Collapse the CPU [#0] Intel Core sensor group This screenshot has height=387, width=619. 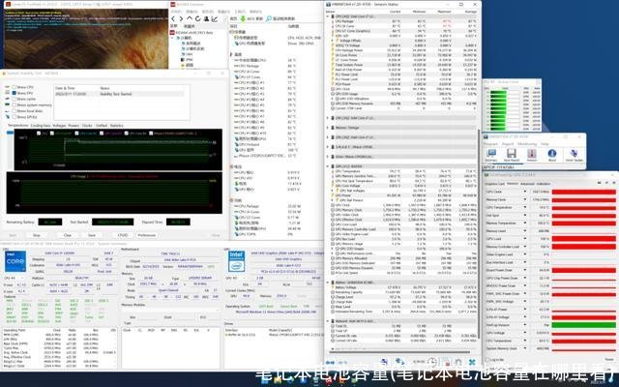pos(326,17)
